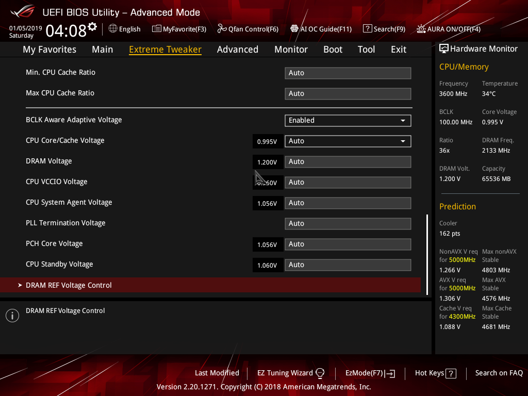Image resolution: width=528 pixels, height=396 pixels.
Task: Switch to the Advanced tab
Action: (238, 49)
